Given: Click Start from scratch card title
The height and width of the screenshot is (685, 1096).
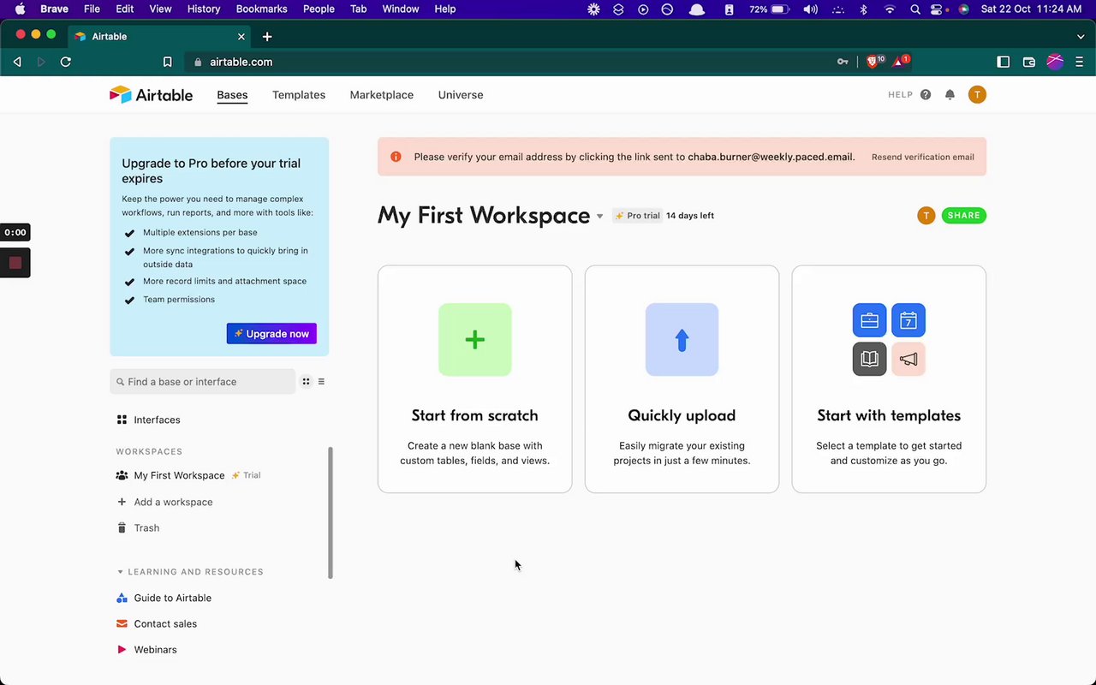Looking at the screenshot, I should 475,415.
